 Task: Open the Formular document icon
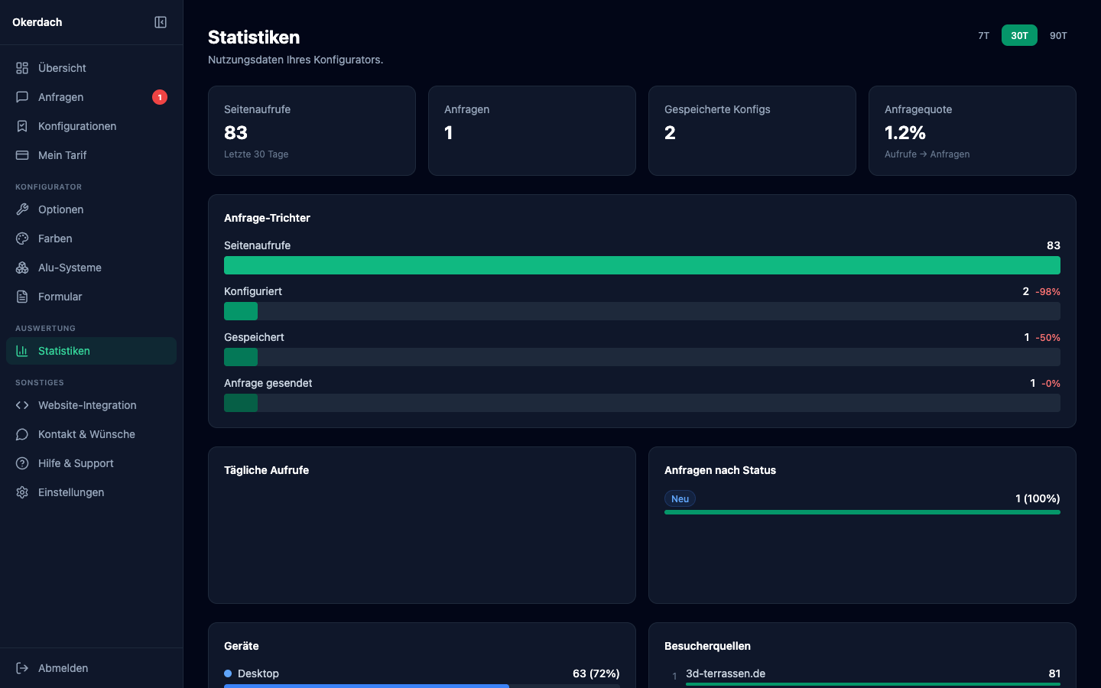[x=22, y=297]
